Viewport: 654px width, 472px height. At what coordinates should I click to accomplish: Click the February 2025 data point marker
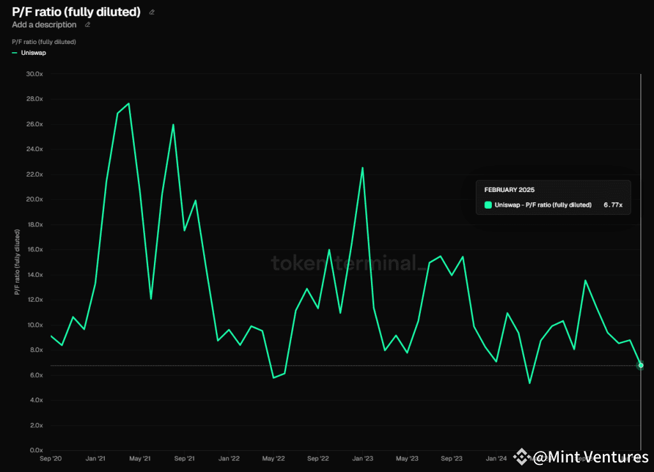click(x=641, y=365)
